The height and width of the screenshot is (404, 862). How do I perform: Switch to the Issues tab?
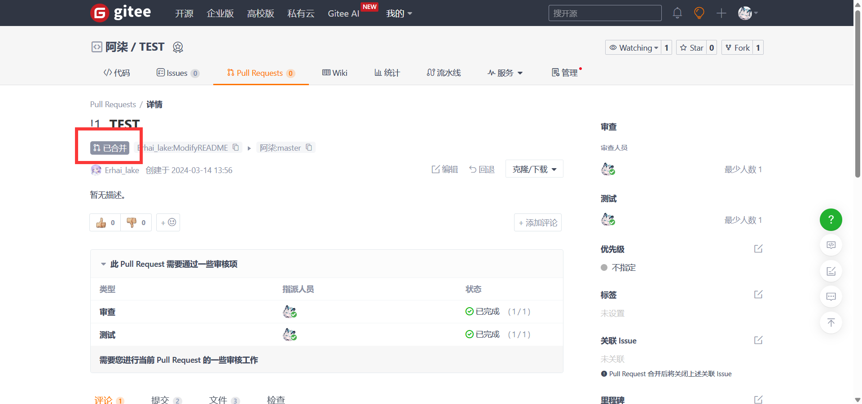177,73
